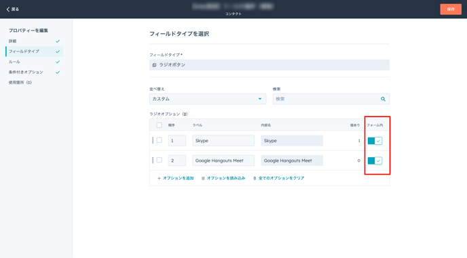Click the radio button icon in field type box

tap(154, 65)
